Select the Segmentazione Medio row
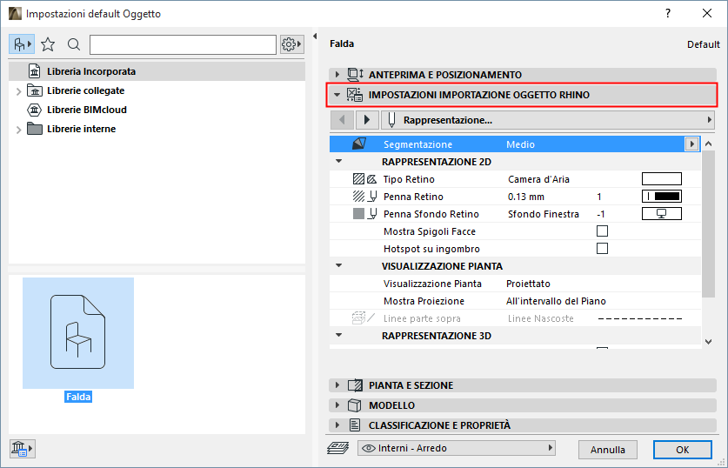 coord(514,144)
